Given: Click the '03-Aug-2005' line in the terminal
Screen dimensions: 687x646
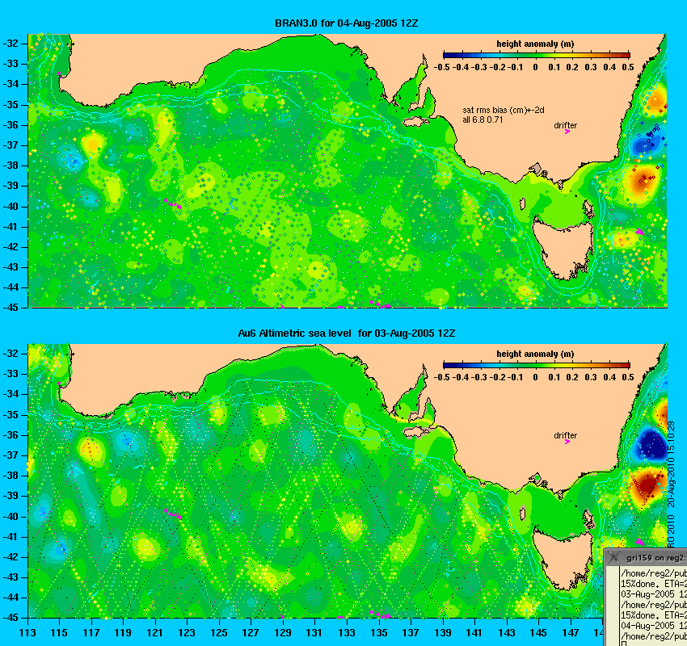Looking at the screenshot, I should click(654, 594).
